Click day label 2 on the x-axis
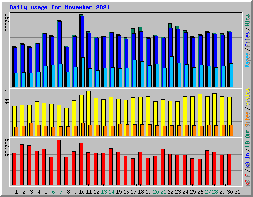The width and height of the screenshot is (253, 197). pyautogui.click(x=24, y=192)
